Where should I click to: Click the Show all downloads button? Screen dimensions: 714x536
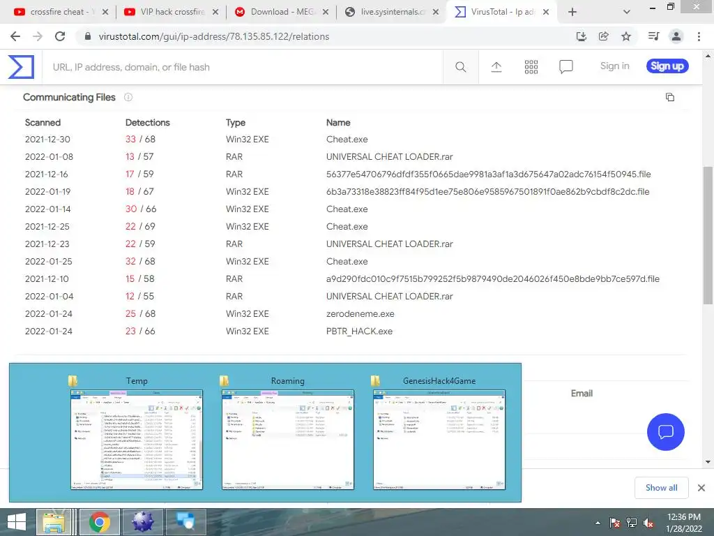tap(661, 488)
